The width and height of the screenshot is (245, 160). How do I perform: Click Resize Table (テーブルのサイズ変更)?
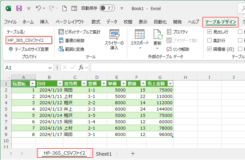29,49
